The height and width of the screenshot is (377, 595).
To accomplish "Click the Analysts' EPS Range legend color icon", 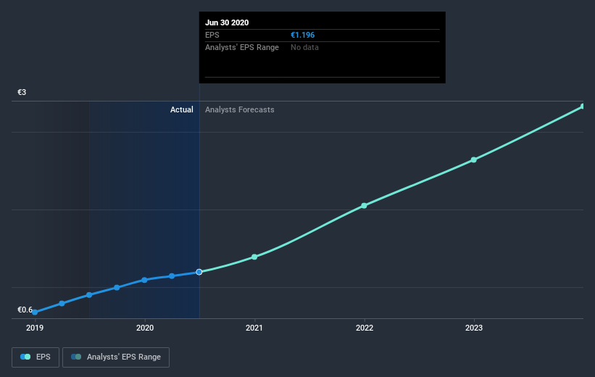I will (x=76, y=357).
